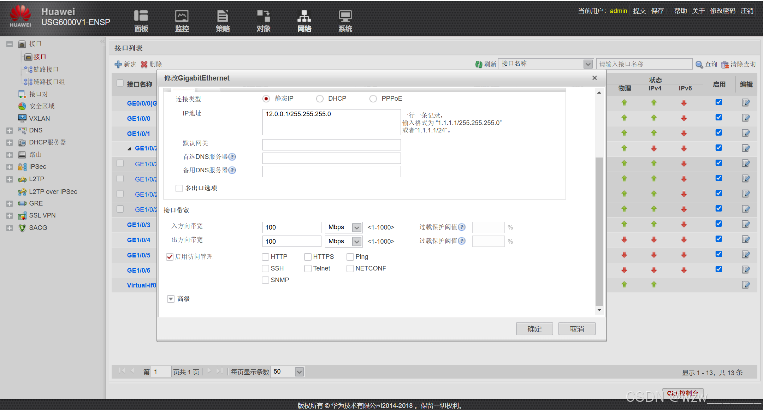The image size is (763, 410).
Task: Click the 默认网关 input field
Action: (331, 144)
